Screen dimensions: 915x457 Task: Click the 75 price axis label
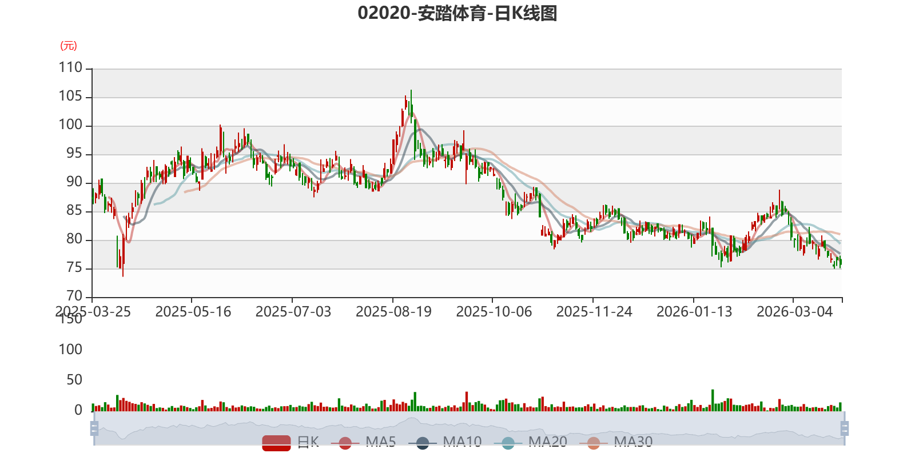pyautogui.click(x=74, y=267)
